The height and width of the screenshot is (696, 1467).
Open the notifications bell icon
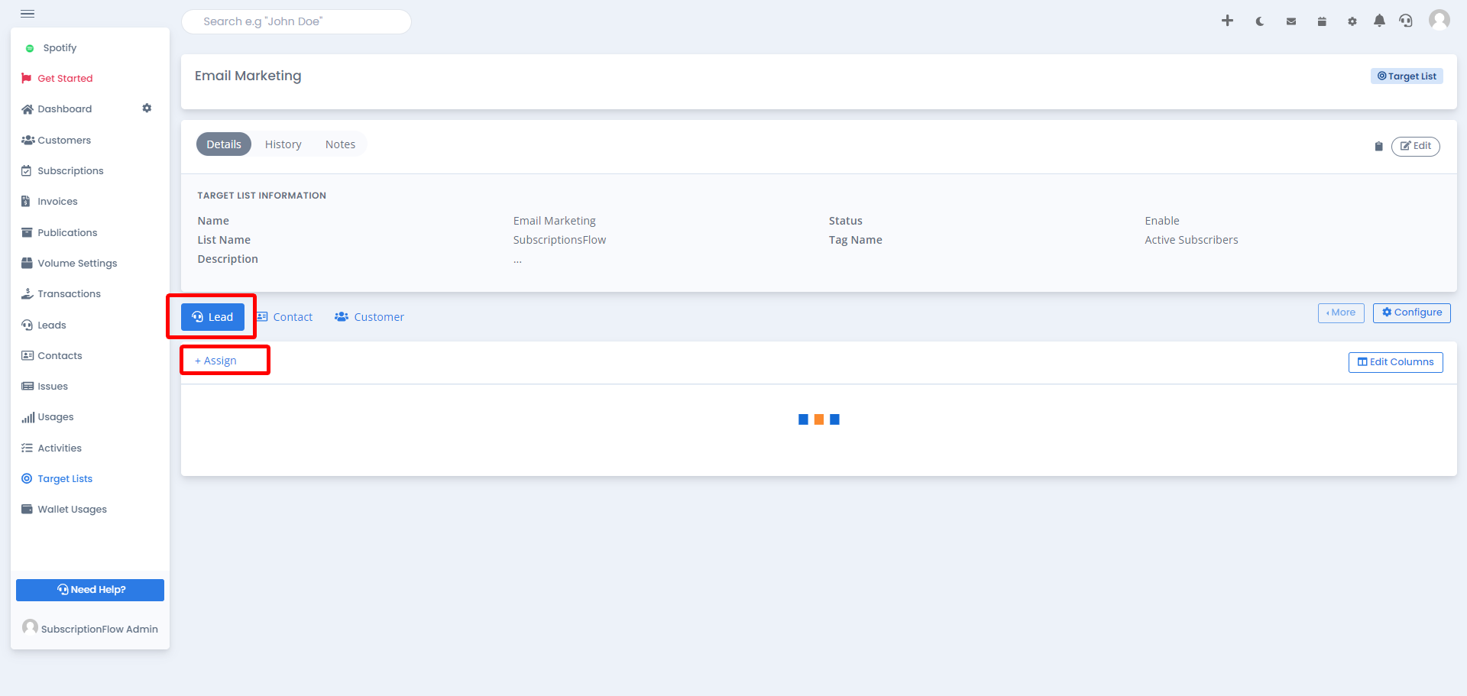pos(1379,21)
